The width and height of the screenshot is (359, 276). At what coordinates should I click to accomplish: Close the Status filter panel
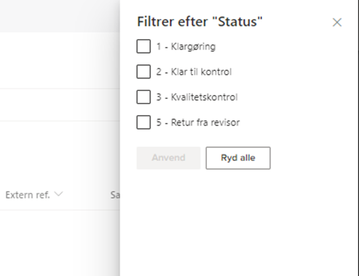(337, 22)
